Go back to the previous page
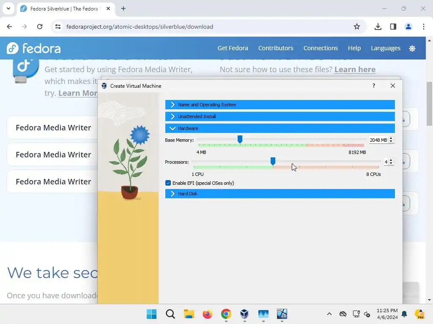Image resolution: width=433 pixels, height=324 pixels. (x=9, y=27)
